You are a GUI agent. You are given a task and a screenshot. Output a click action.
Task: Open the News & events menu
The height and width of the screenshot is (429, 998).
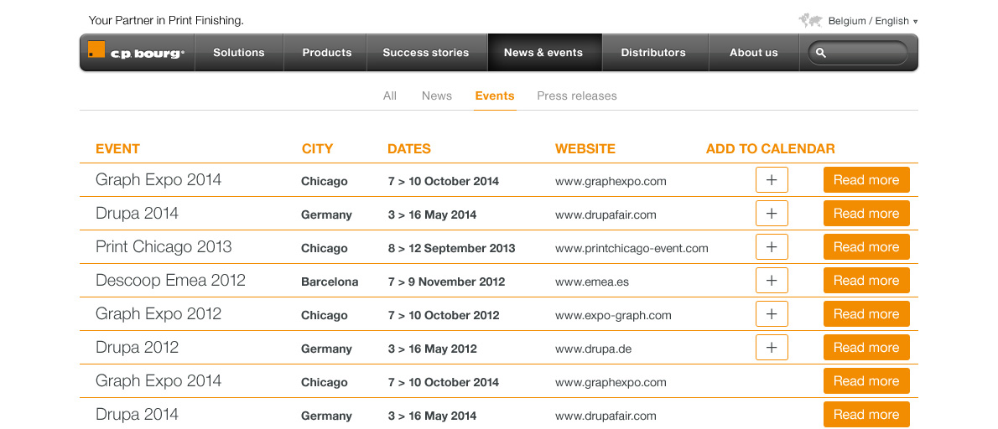[543, 53]
